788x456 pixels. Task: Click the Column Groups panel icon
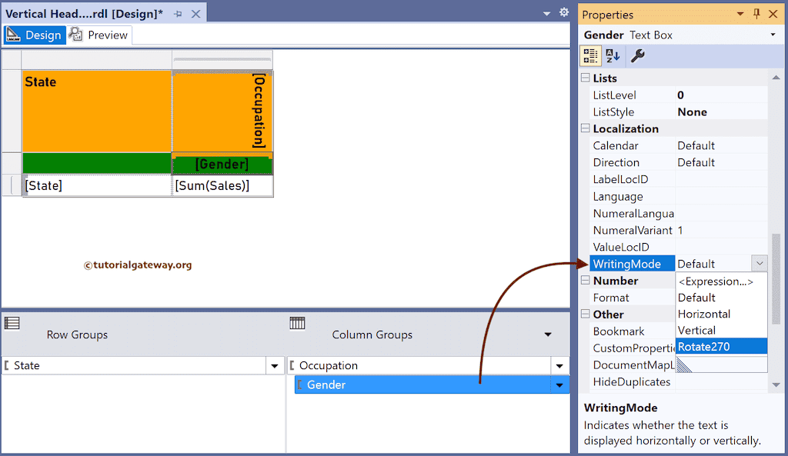coord(298,325)
